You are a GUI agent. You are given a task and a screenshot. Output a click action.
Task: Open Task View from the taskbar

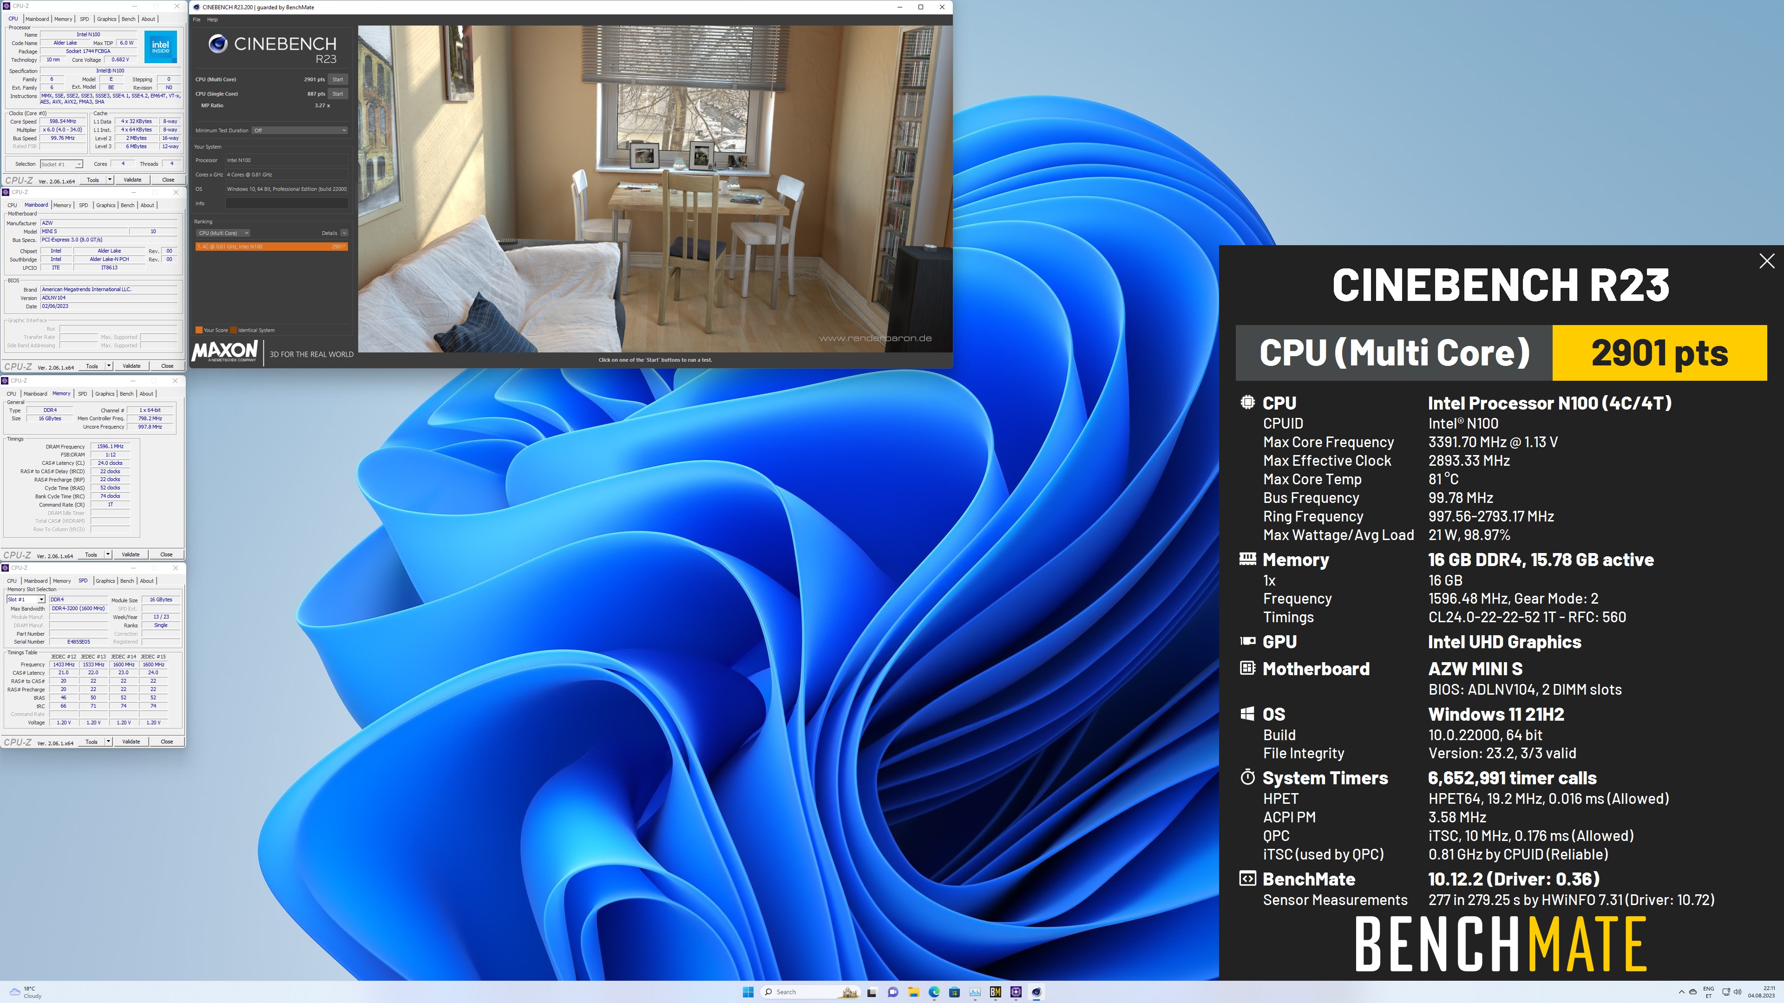click(872, 992)
